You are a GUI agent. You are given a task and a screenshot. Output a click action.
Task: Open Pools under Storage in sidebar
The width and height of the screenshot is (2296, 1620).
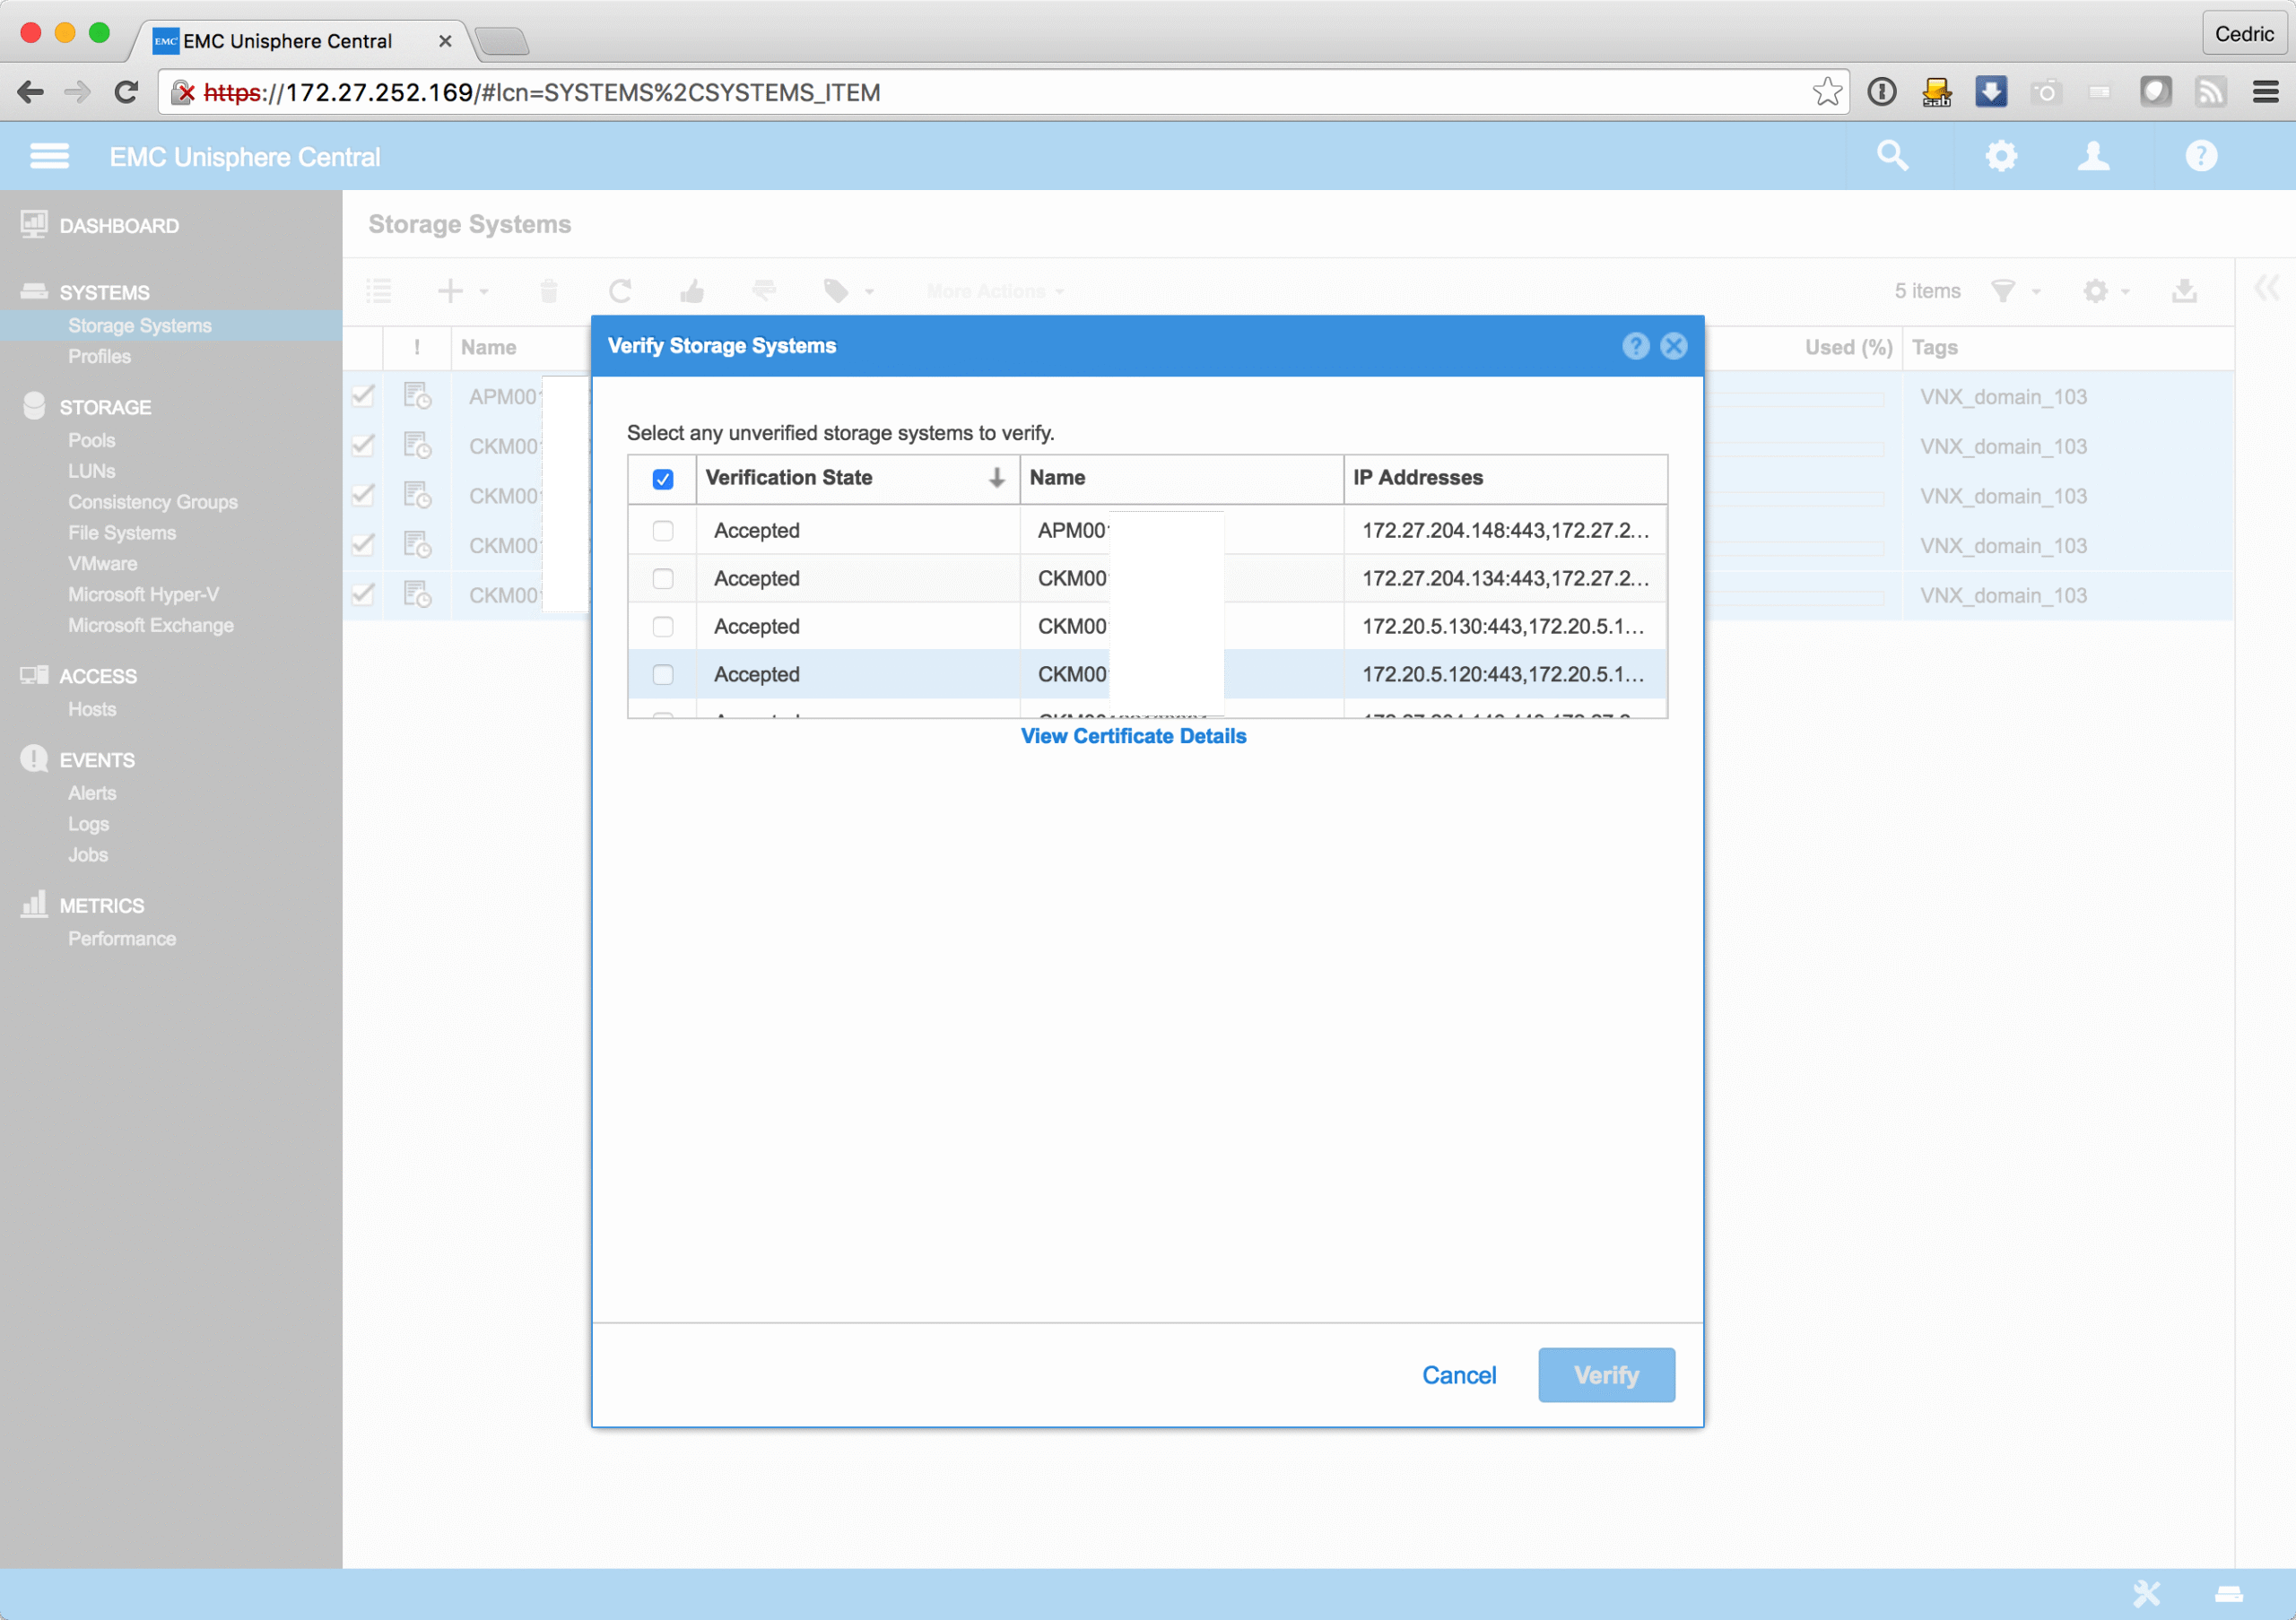click(91, 439)
